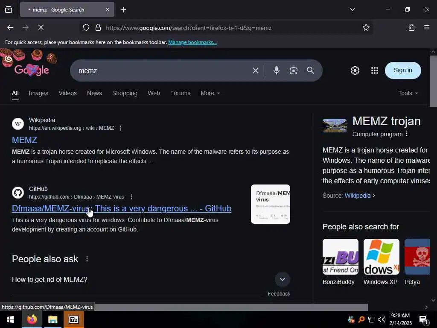Open Firefox application menu hamburger
The height and width of the screenshot is (328, 437).
427,27
